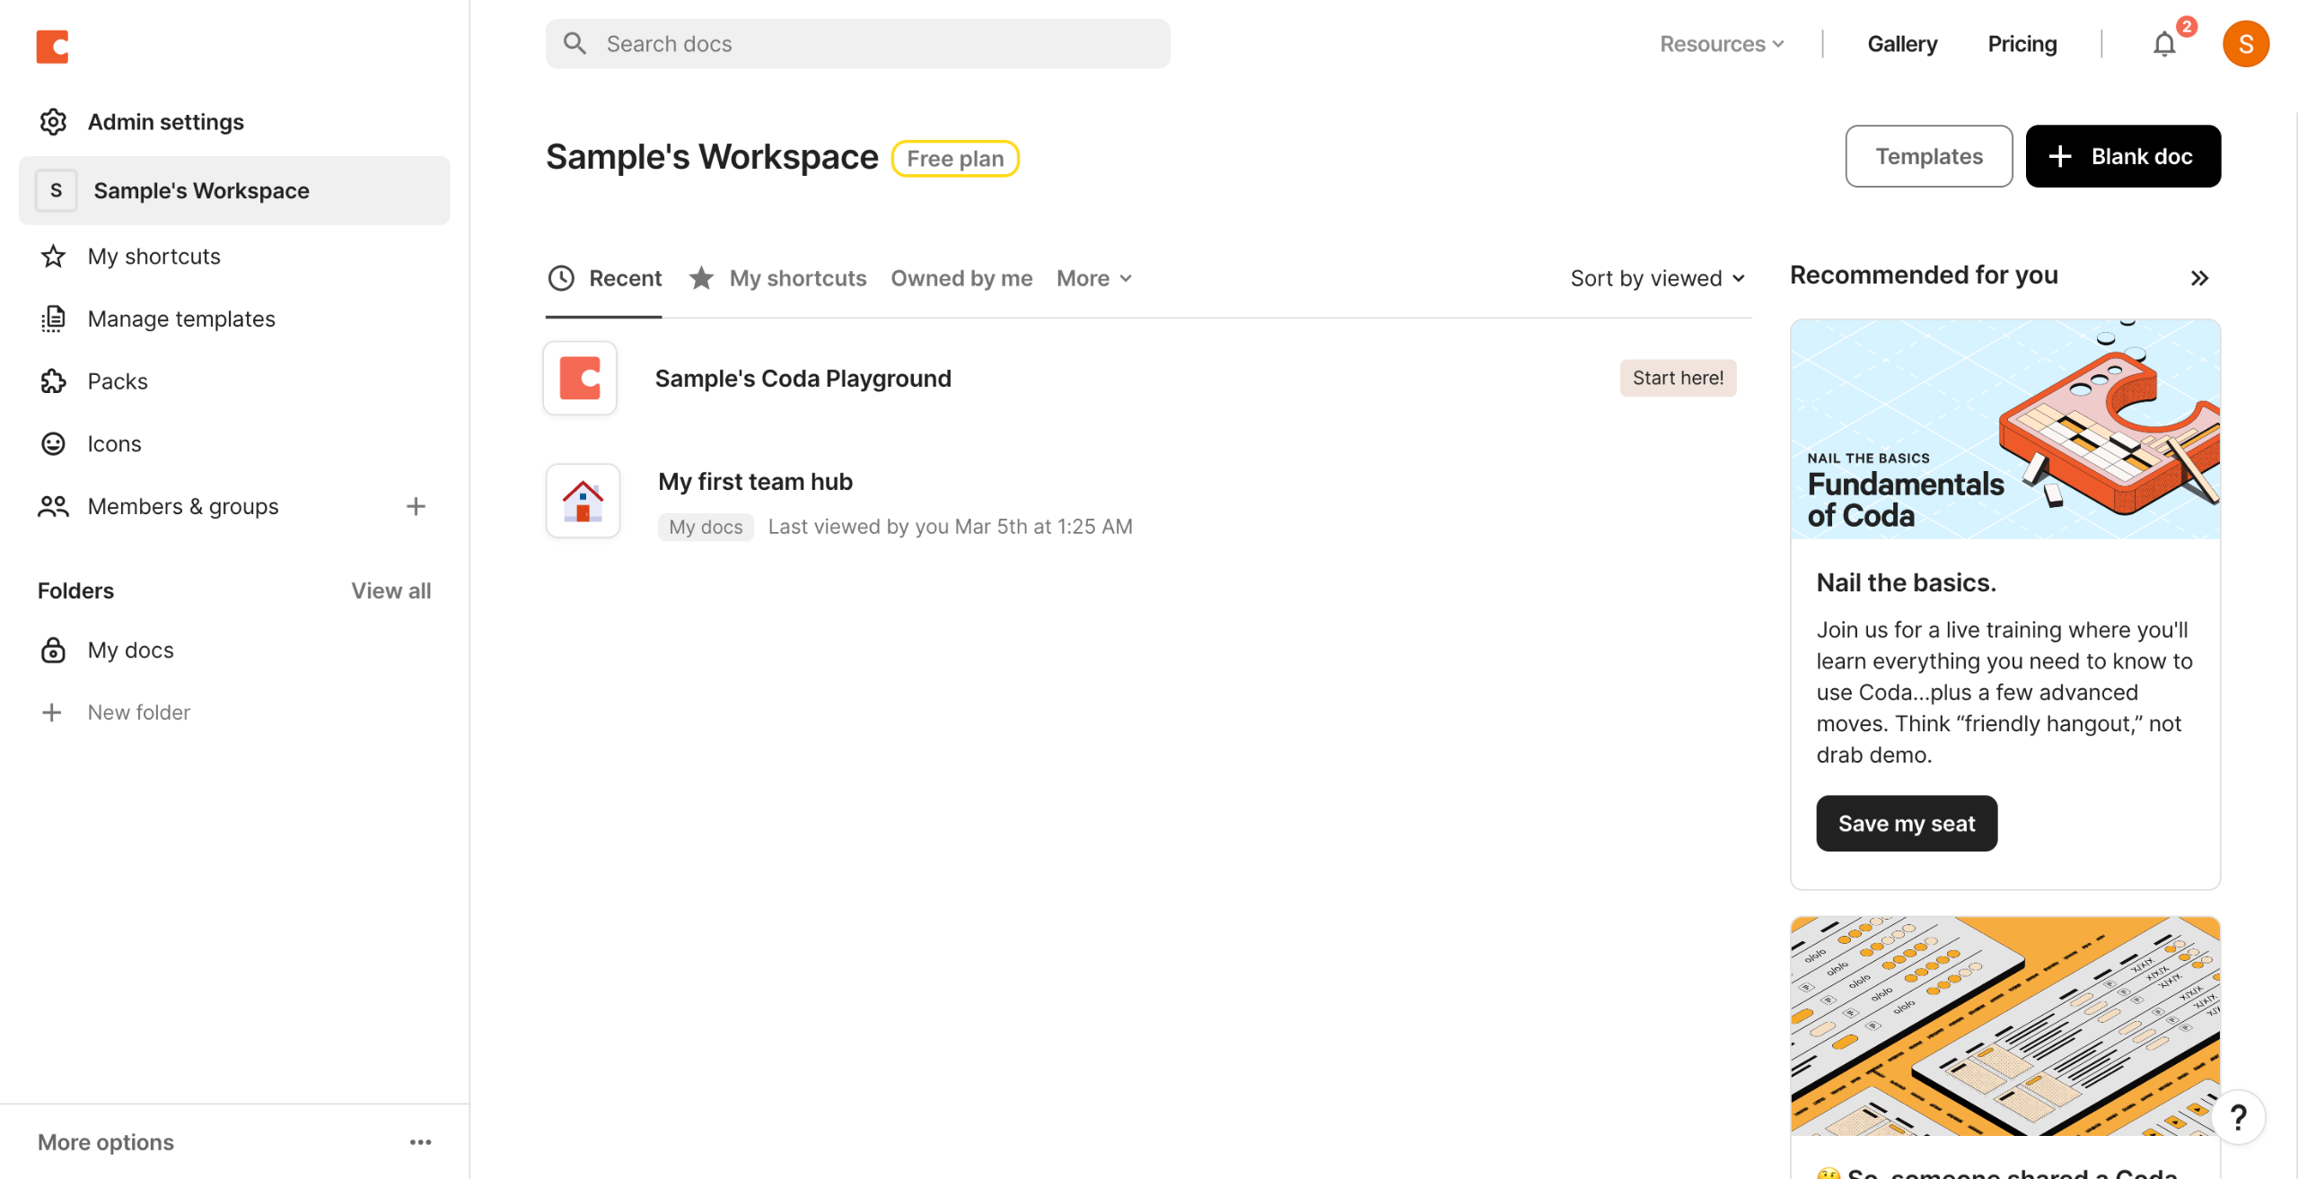Screen dimensions: 2298x1179
Task: Open Admin settings gear icon
Action: click(53, 122)
